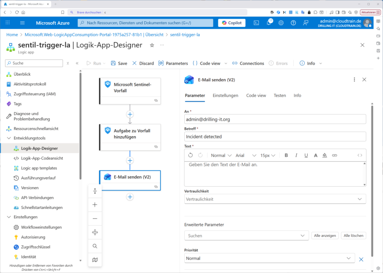
Task: Zoom in on the workflow canvas
Action: pos(95,205)
